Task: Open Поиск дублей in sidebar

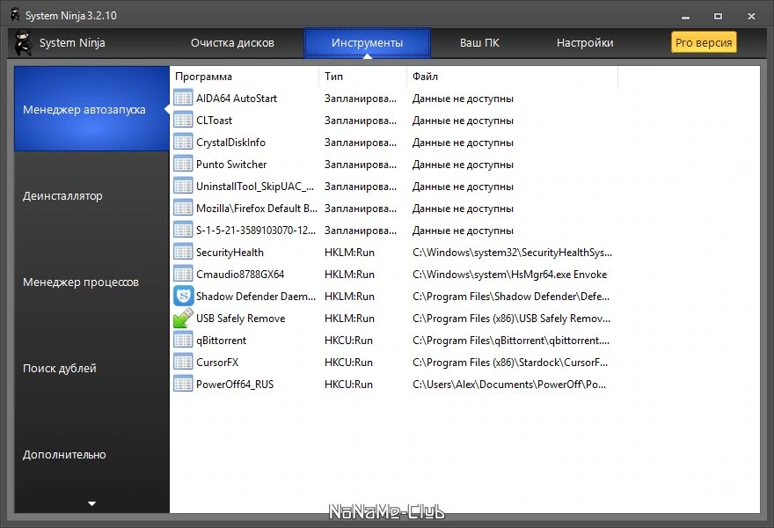Action: tap(59, 368)
